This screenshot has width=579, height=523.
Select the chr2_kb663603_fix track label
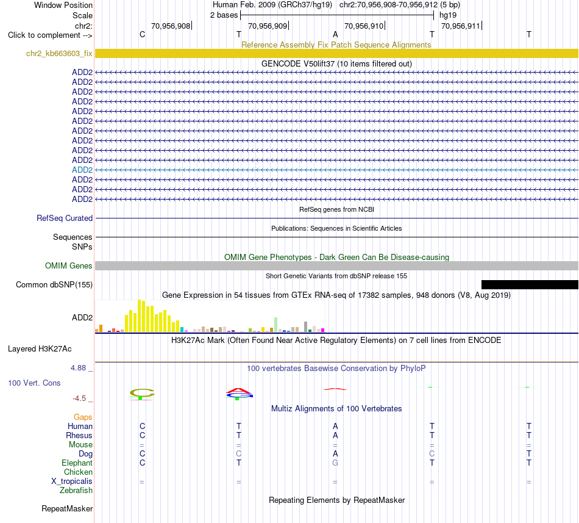click(59, 53)
